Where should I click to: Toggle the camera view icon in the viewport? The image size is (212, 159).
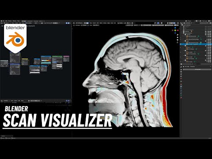click(178, 40)
